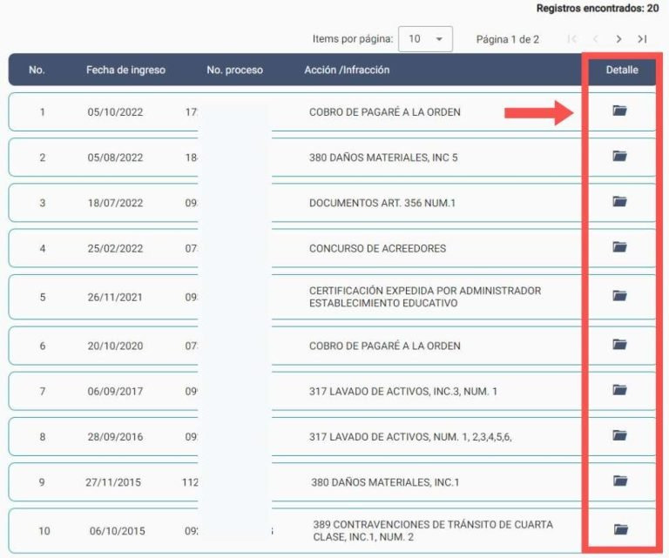Open detail folder for CONCURSO DE ACREEDORES row
This screenshot has width=669, height=558.
(619, 247)
